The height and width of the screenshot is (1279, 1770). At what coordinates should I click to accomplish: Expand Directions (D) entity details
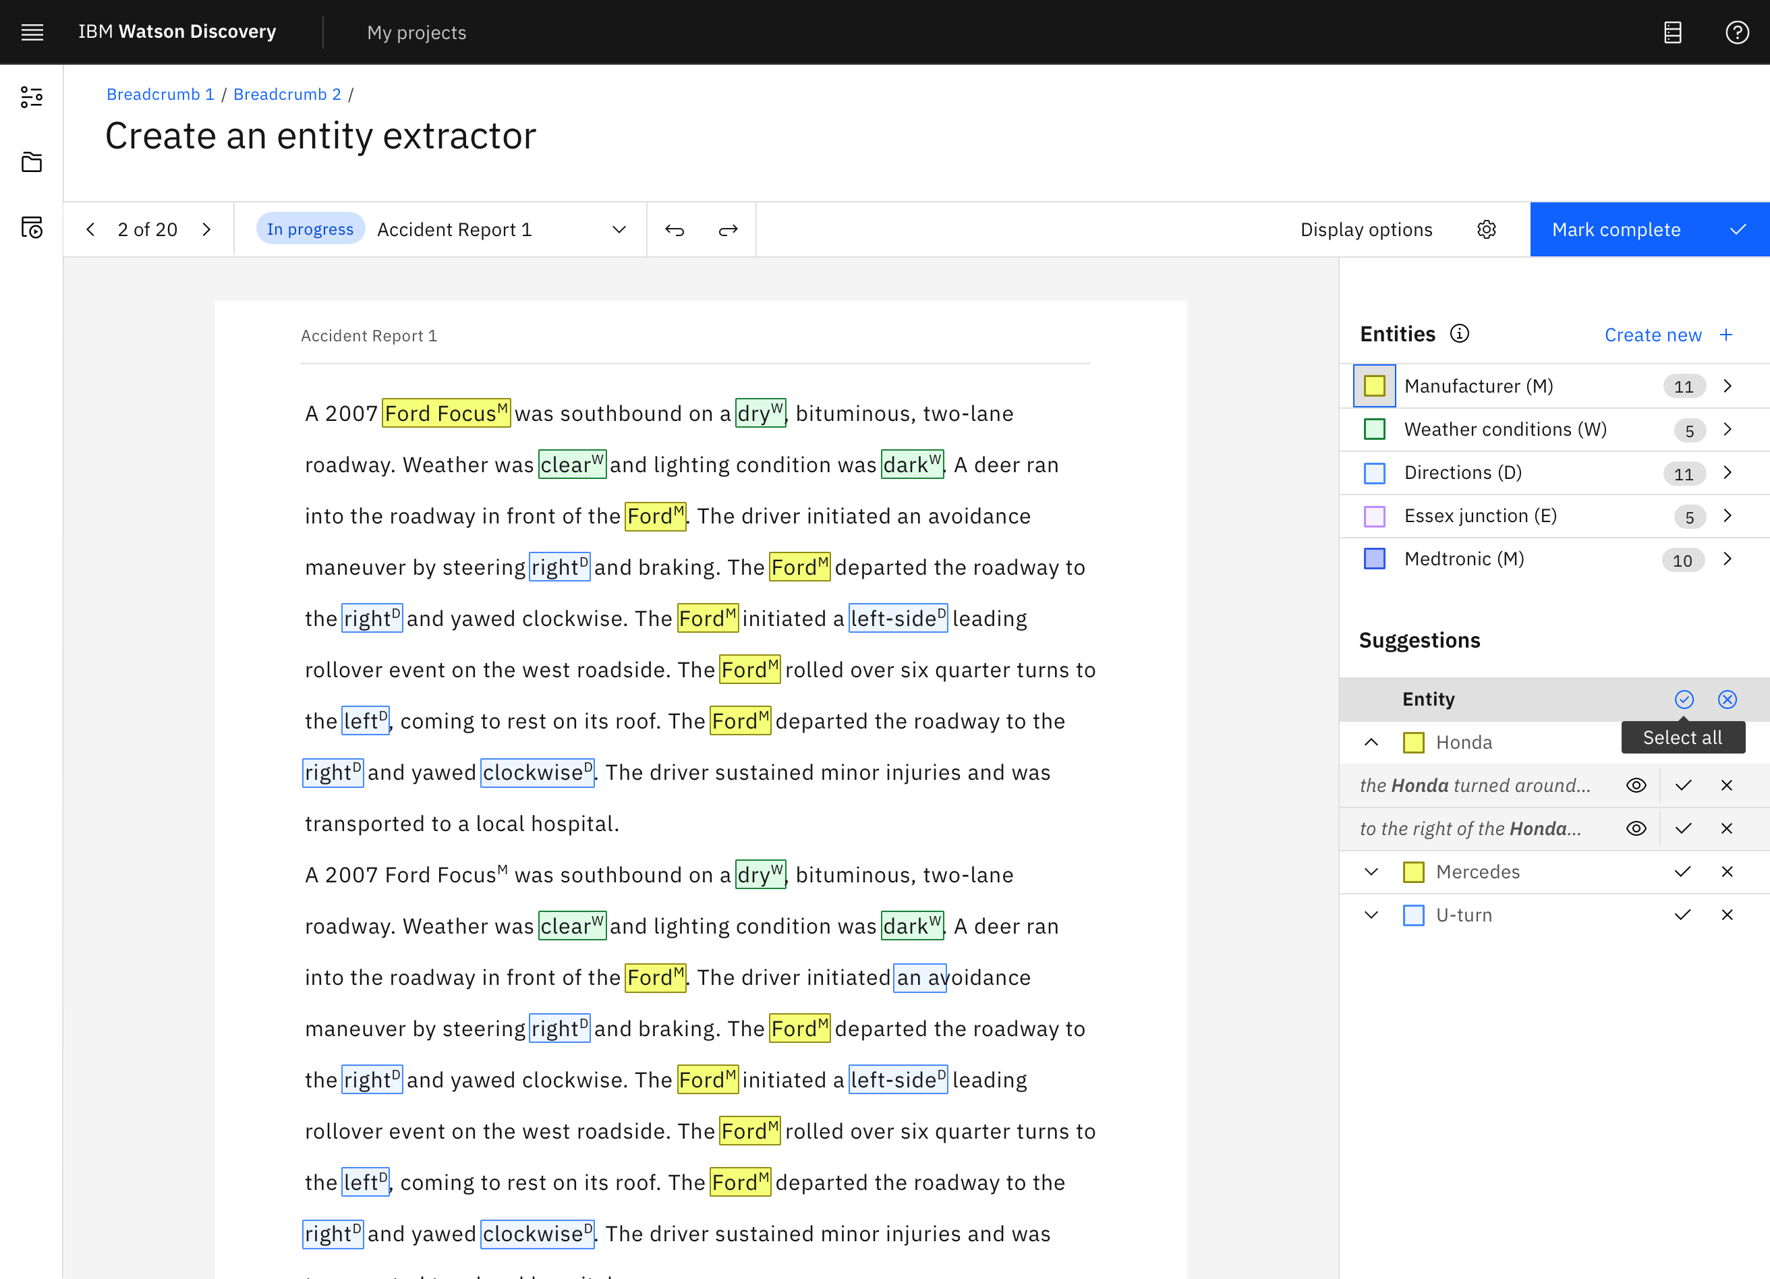click(x=1726, y=472)
